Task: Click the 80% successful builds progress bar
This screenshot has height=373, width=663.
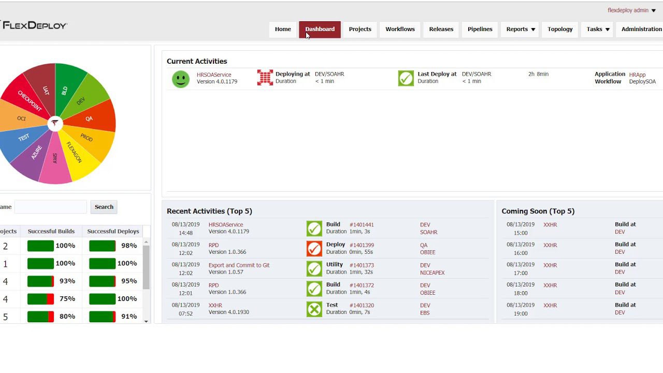Action: click(40, 317)
